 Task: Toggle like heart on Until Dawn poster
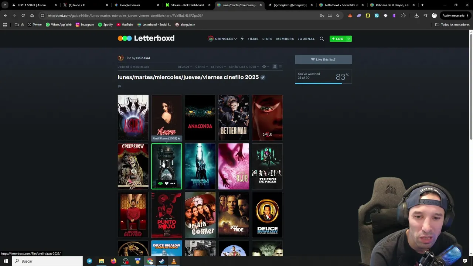167,184
